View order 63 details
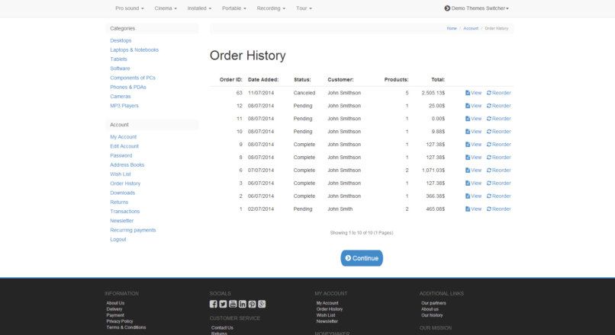615x335 pixels. coord(473,93)
